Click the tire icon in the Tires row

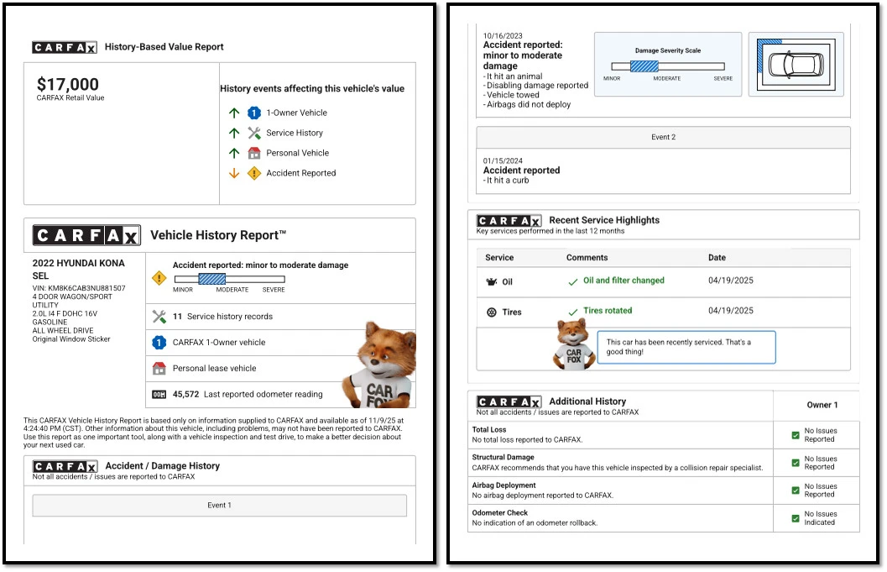click(492, 312)
